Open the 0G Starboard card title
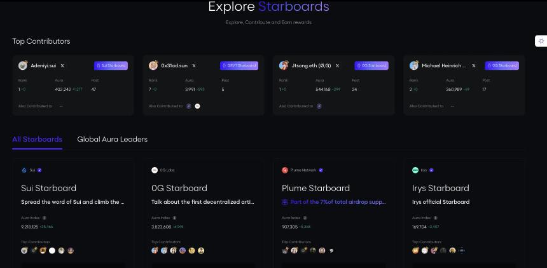The width and height of the screenshot is (547, 268). pyautogui.click(x=179, y=188)
